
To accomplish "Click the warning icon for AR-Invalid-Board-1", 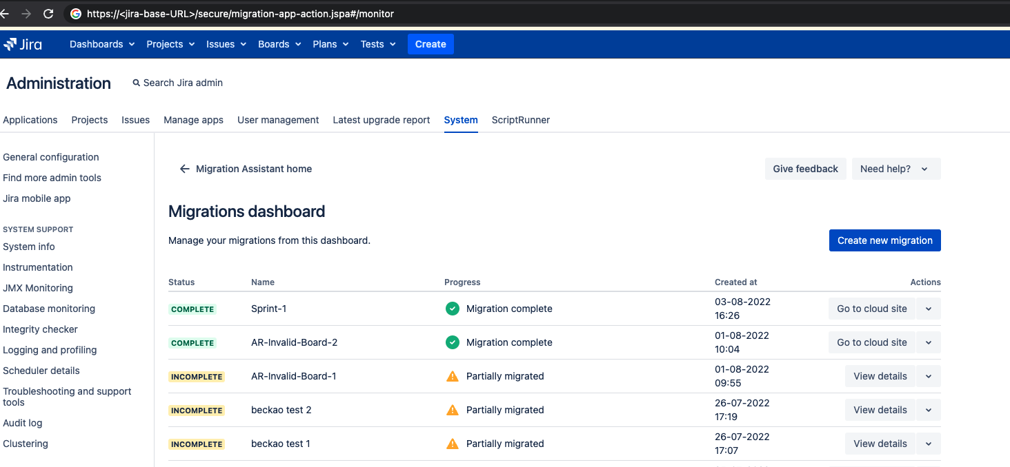I will (x=453, y=376).
